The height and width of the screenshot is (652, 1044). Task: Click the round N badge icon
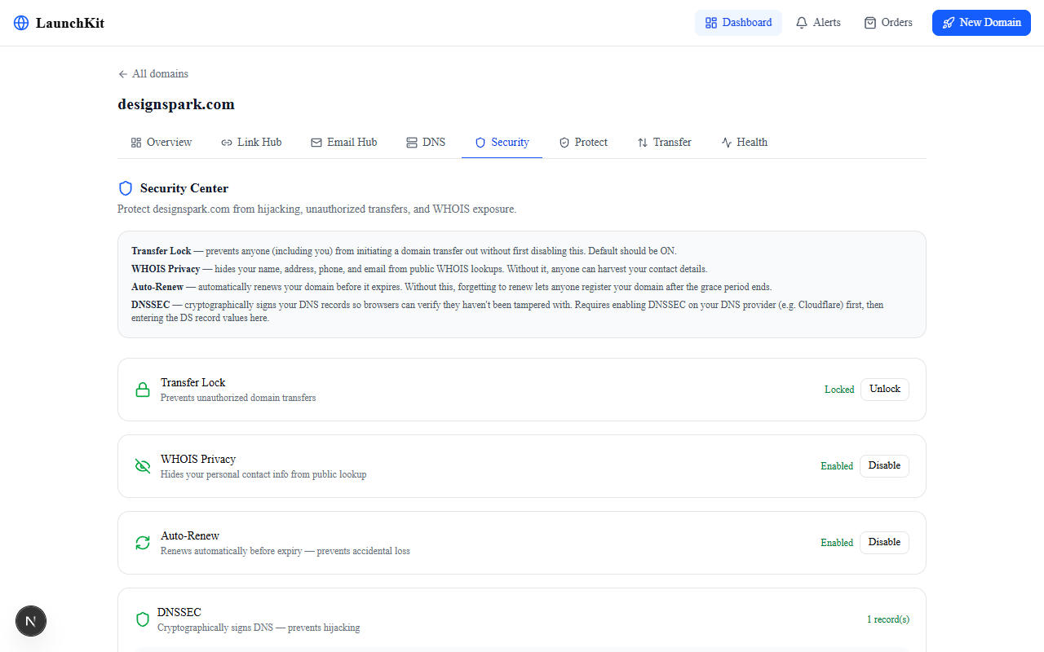coord(31,621)
